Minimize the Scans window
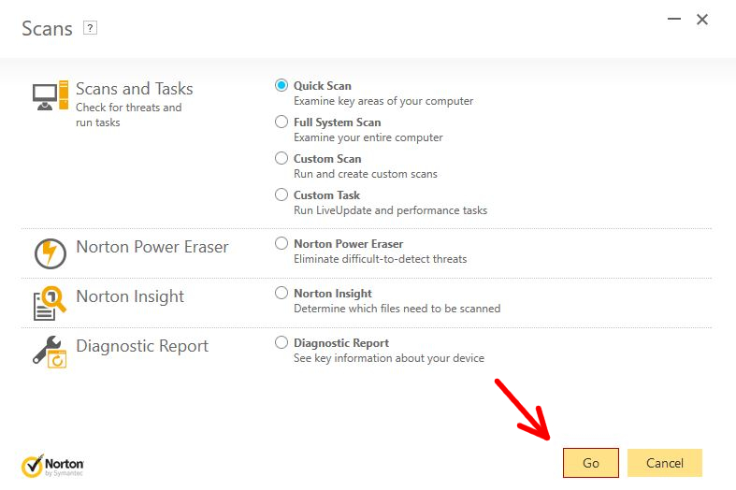 (x=674, y=20)
